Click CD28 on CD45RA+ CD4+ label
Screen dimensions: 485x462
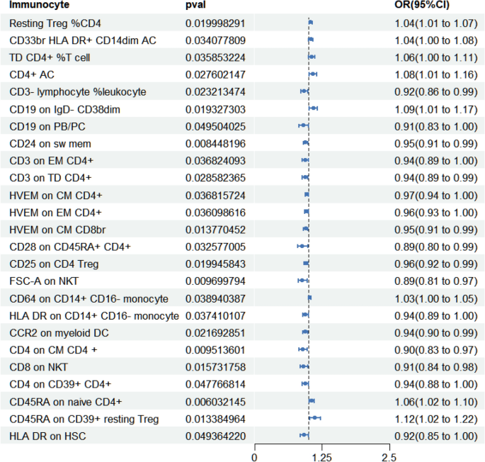point(70,247)
